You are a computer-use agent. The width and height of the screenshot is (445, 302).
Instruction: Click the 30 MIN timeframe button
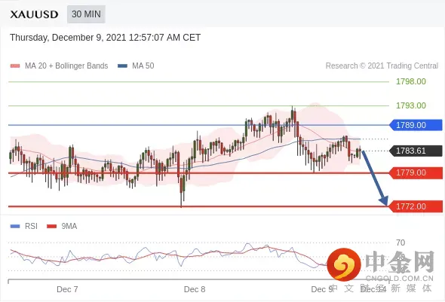[86, 14]
